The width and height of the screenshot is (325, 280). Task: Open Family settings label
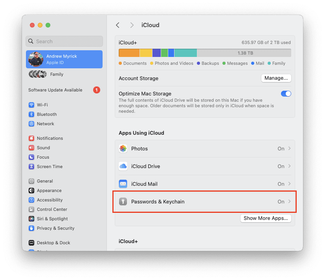click(x=57, y=74)
